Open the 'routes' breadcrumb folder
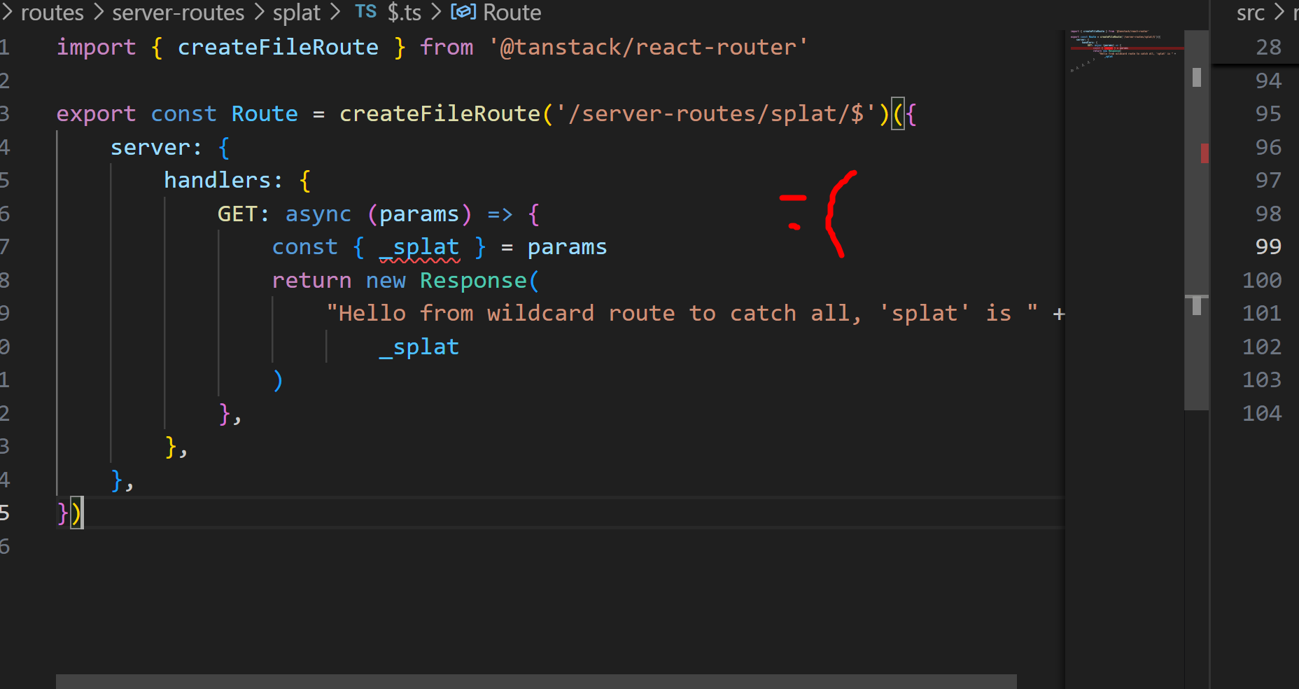Image resolution: width=1299 pixels, height=689 pixels. tap(52, 12)
